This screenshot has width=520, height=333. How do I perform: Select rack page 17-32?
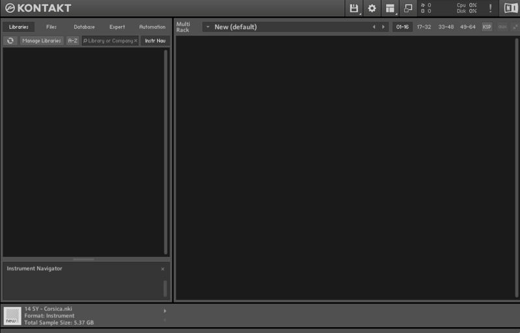point(424,27)
